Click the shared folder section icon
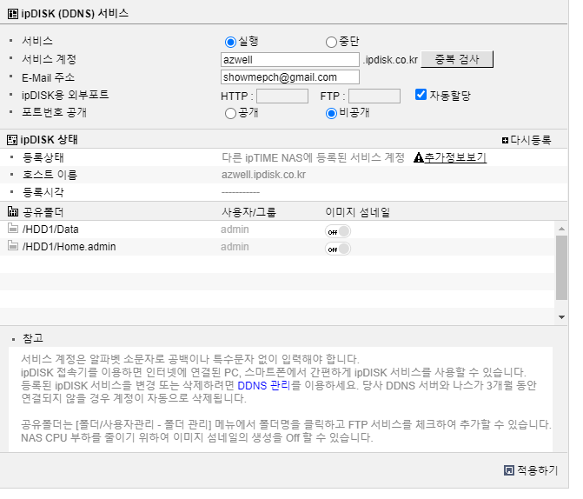Screen dimensions: 583x499 13,212
